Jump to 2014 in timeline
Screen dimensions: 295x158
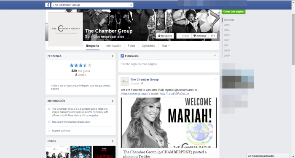click(227, 30)
